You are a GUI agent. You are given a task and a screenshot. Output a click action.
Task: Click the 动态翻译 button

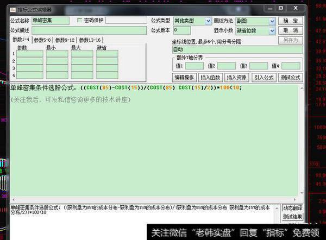292,207
